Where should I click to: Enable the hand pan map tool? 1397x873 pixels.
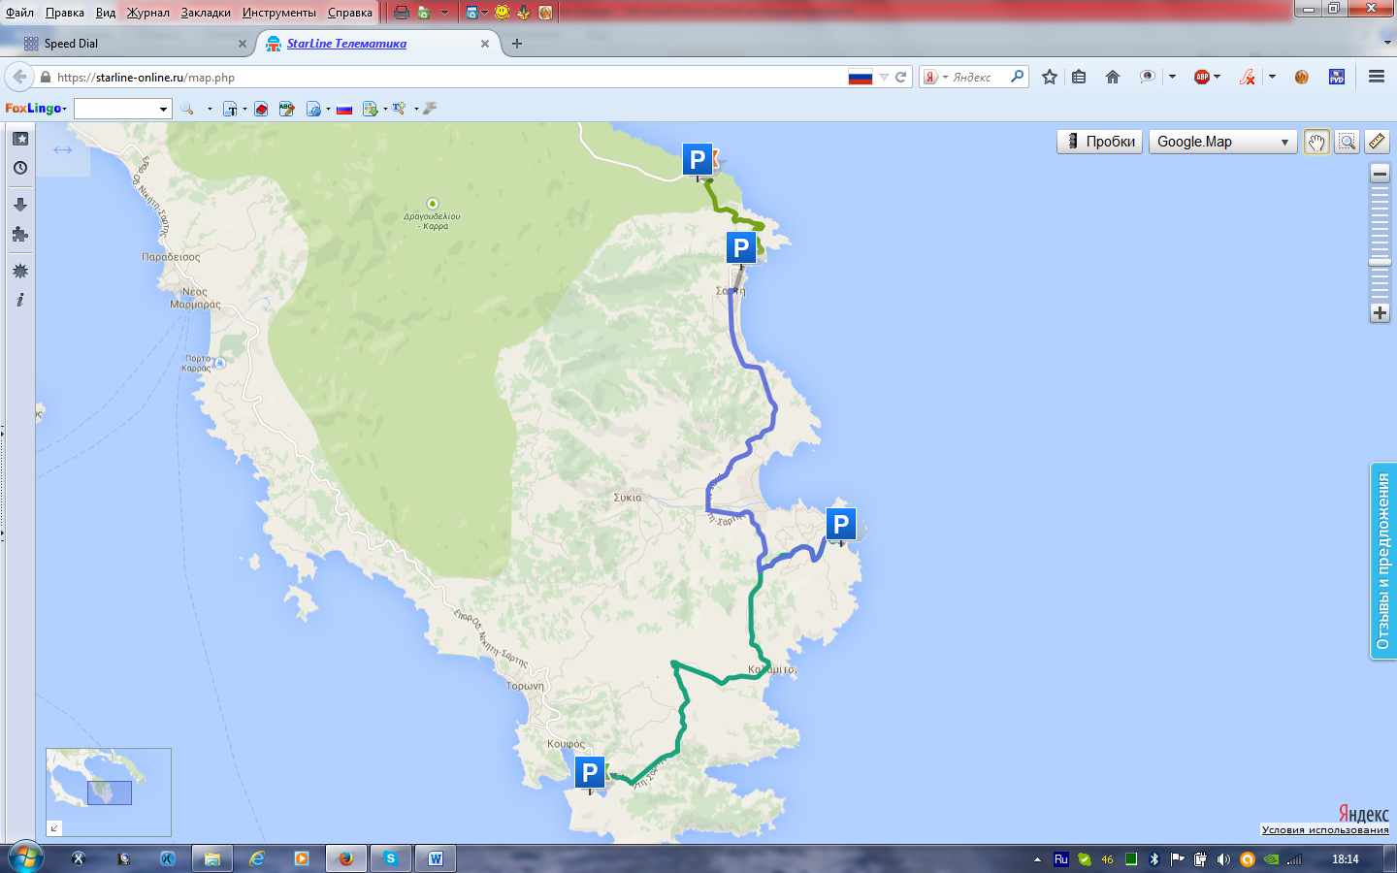1316,142
